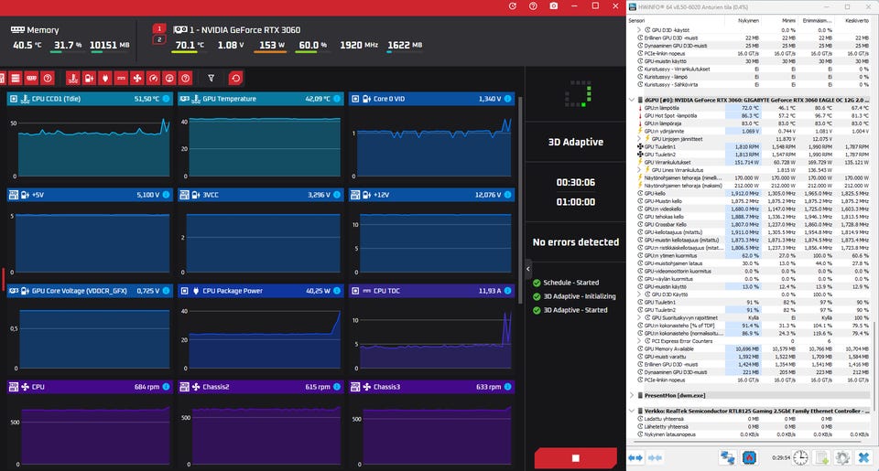Toggle the power plug sensor filter icon
The image size is (879, 471).
[104, 79]
